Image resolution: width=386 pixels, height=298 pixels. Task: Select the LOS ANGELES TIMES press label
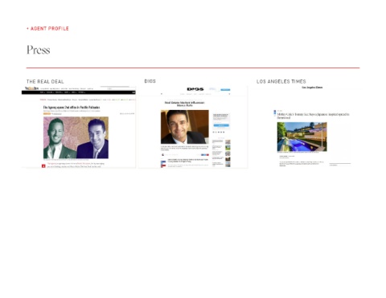(281, 81)
